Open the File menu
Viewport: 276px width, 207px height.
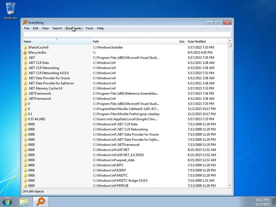tap(27, 28)
